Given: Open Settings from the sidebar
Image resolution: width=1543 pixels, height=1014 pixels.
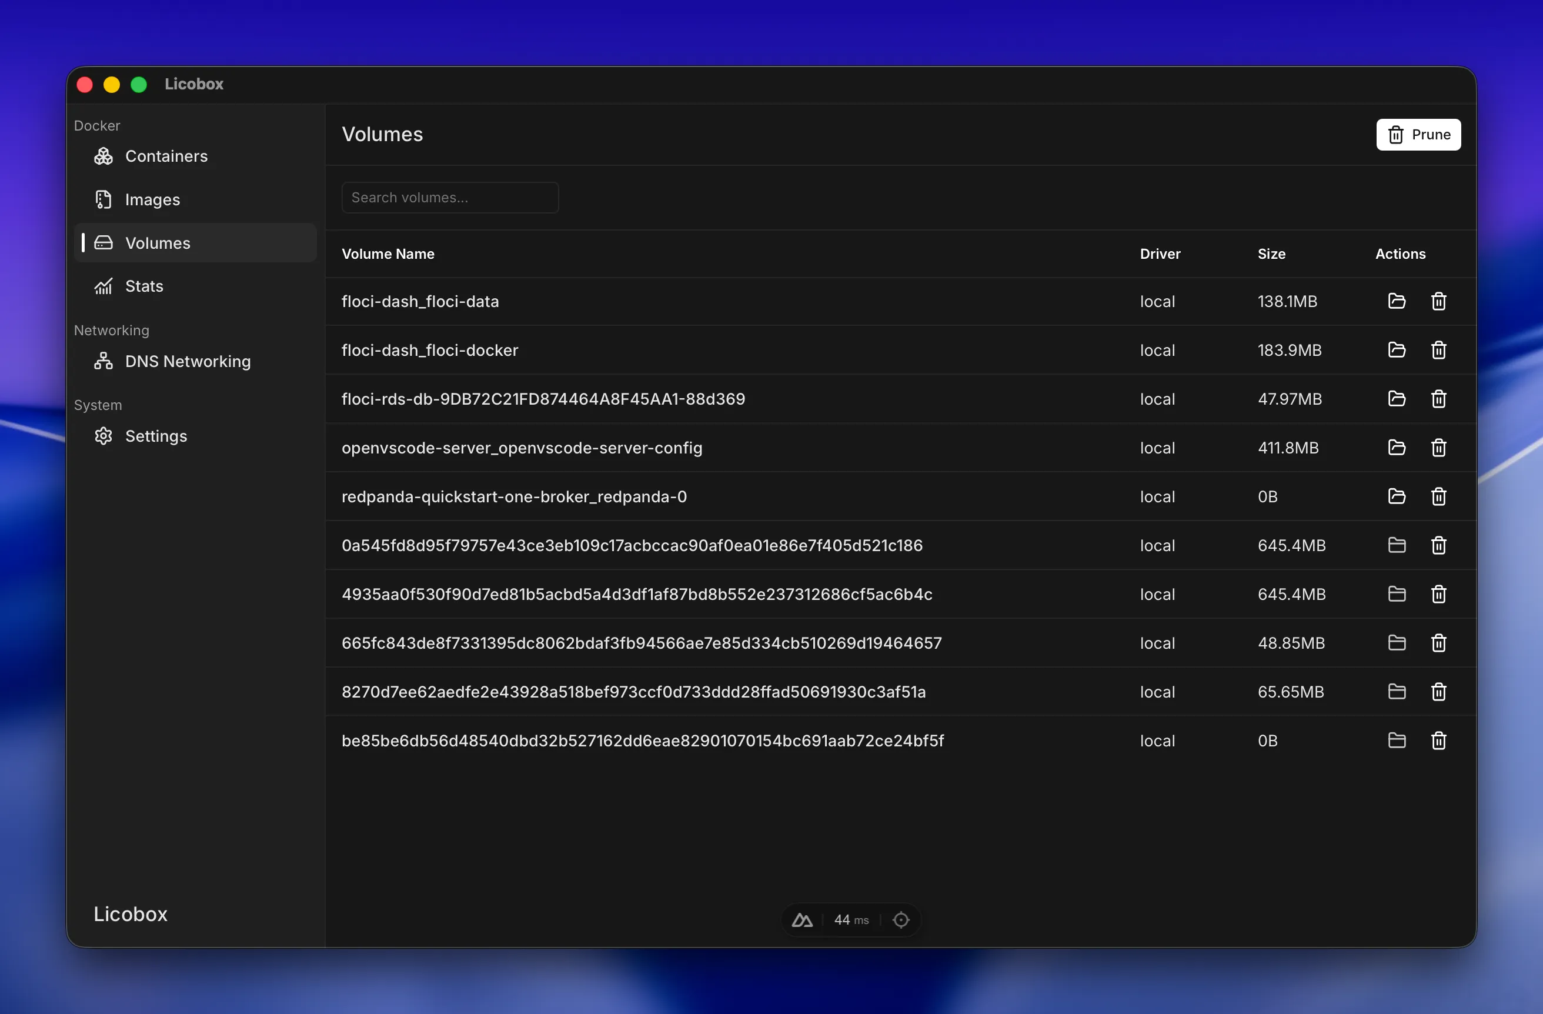Looking at the screenshot, I should 195,436.
